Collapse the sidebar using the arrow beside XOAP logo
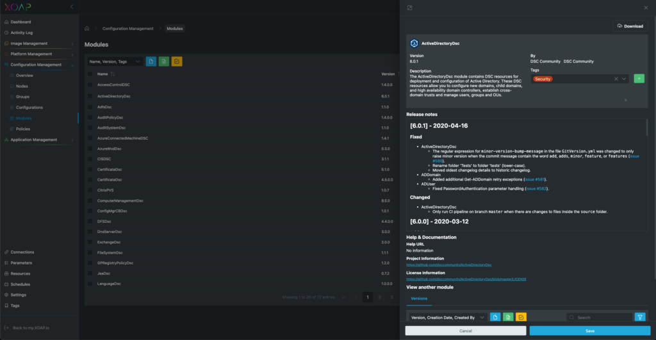The height and width of the screenshot is (340, 656). point(72,6)
